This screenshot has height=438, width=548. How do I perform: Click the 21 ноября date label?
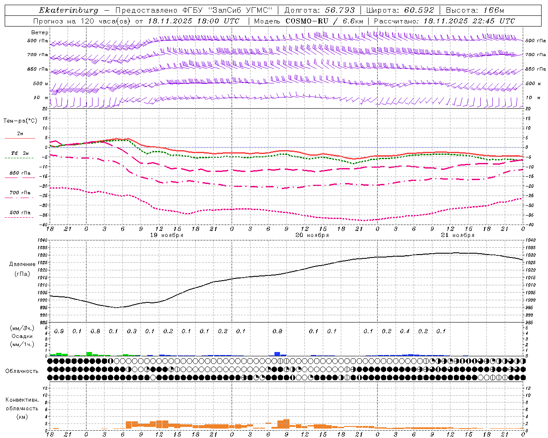click(458, 235)
